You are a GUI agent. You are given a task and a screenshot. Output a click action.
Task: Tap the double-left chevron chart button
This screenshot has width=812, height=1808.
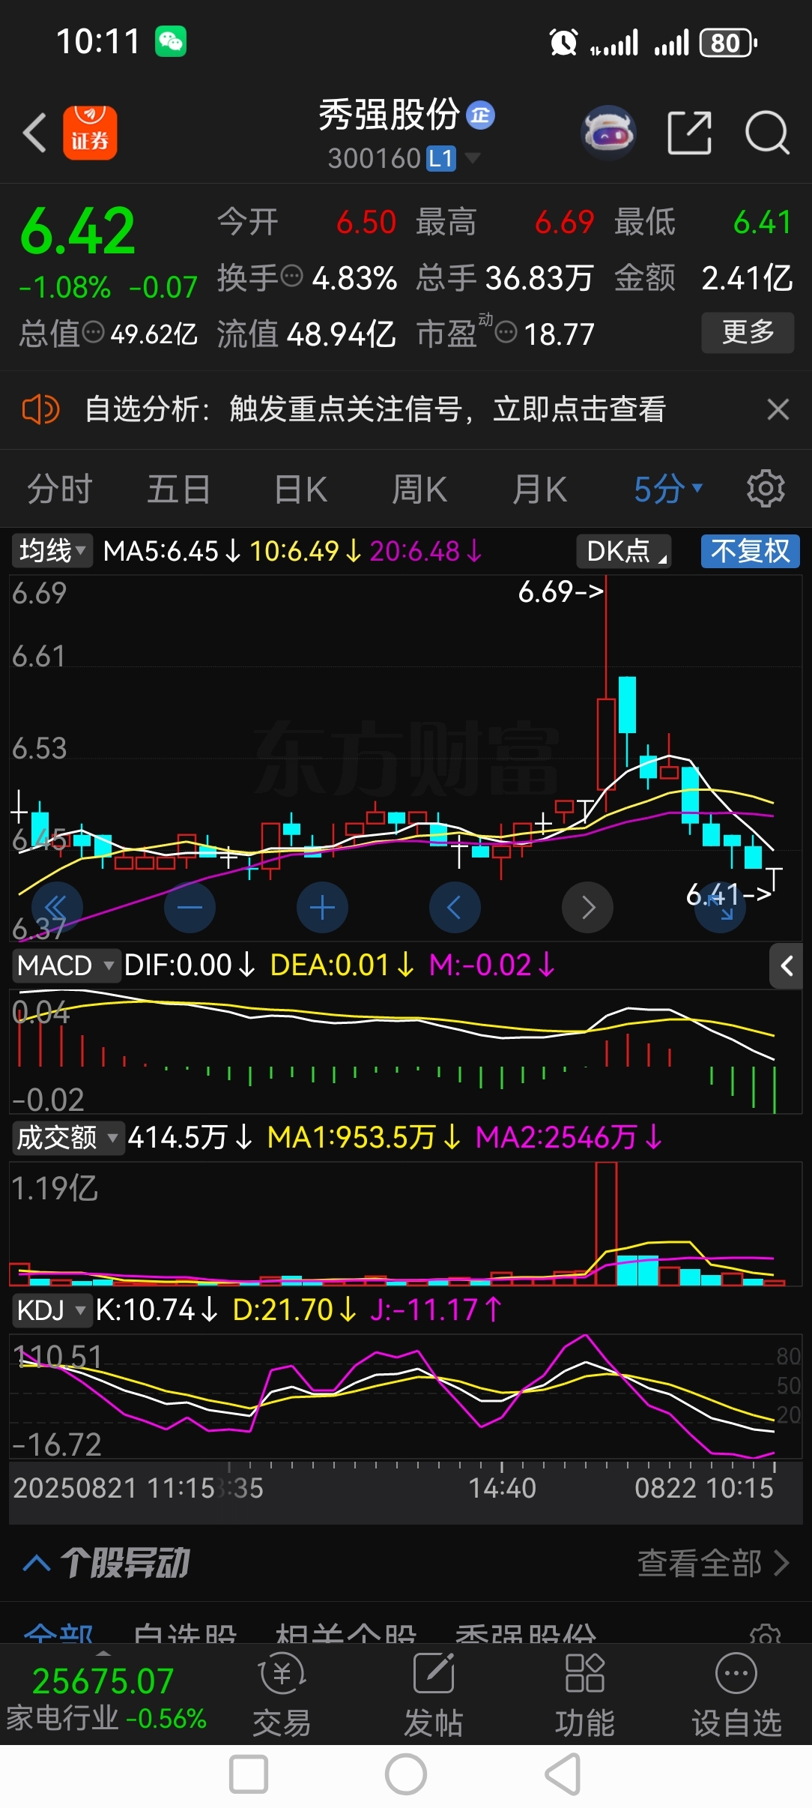click(57, 908)
